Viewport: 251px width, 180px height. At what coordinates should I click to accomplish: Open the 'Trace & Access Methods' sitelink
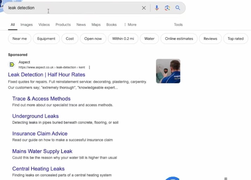[41, 99]
